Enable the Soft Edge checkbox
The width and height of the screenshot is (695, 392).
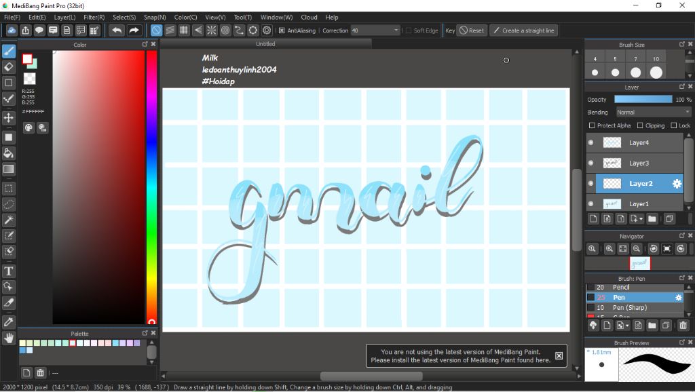click(x=409, y=31)
